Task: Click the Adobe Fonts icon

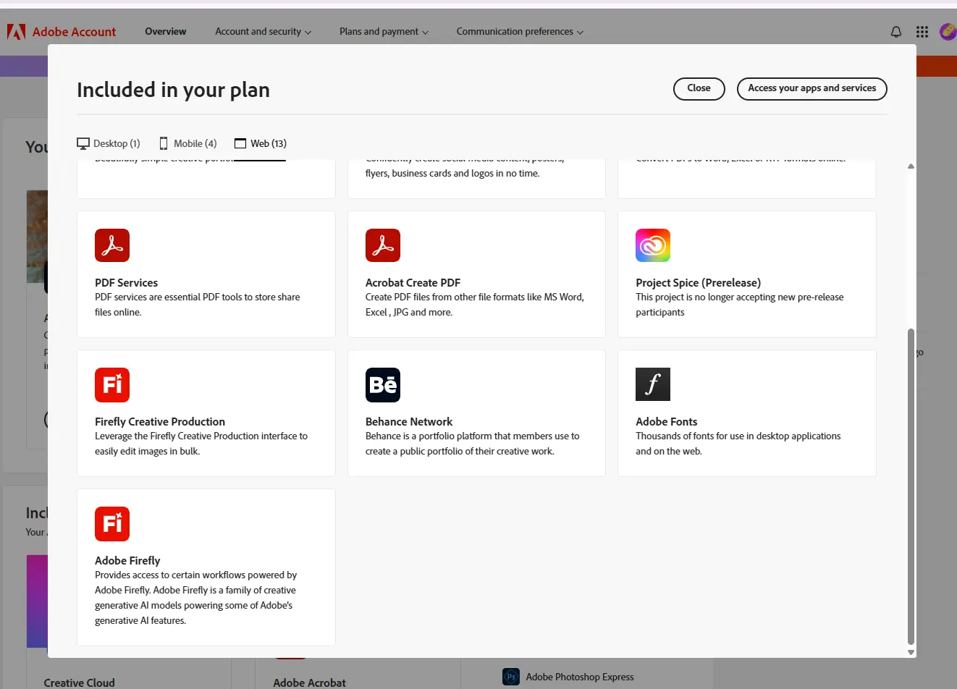Action: 653,384
